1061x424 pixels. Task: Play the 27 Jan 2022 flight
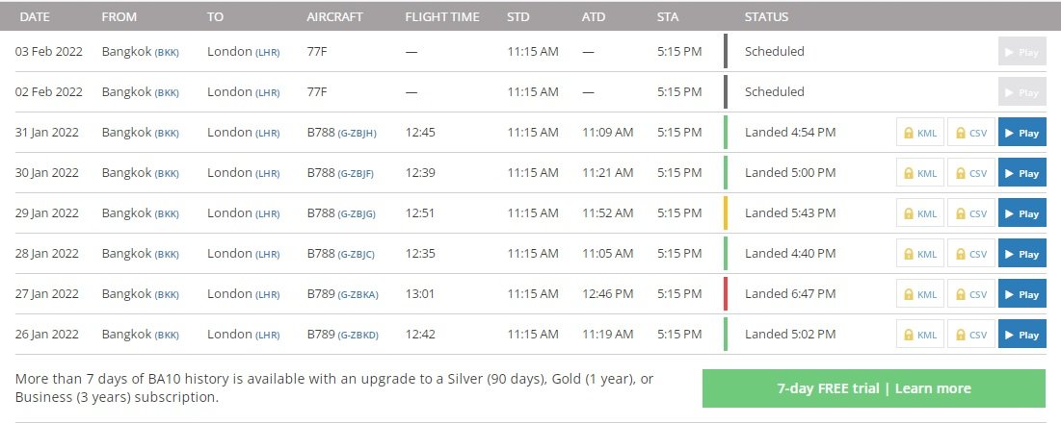(x=1021, y=294)
